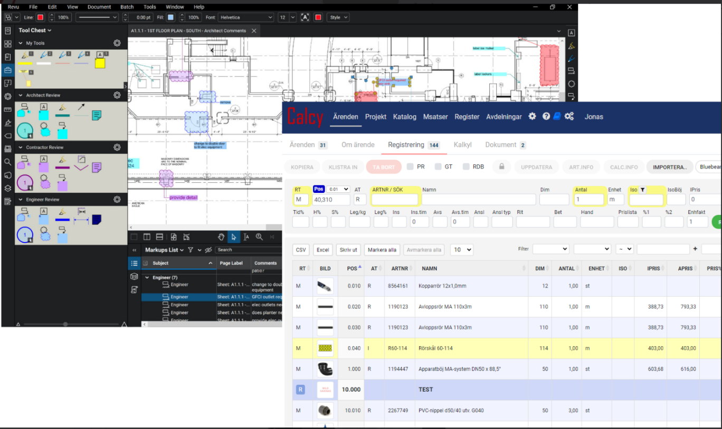Open the Helvetica font dropdown
The height and width of the screenshot is (429, 722).
[246, 17]
